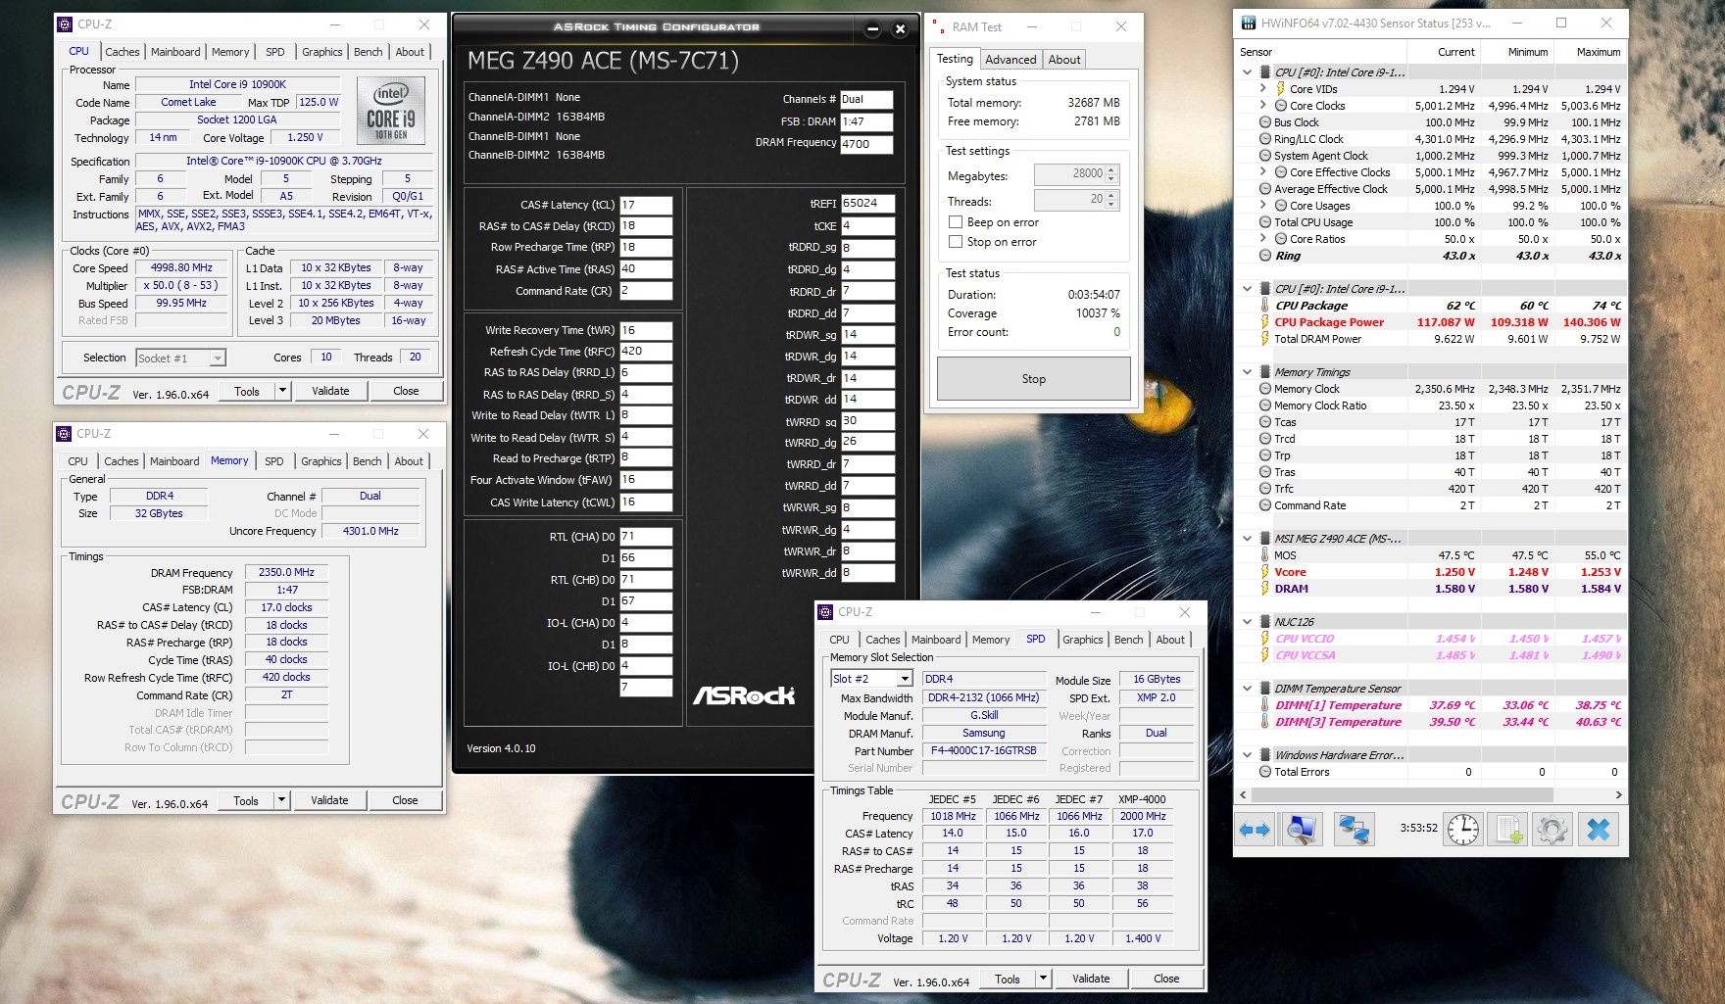
Task: Click Close in the CPU-Z Memory window
Action: [x=405, y=800]
